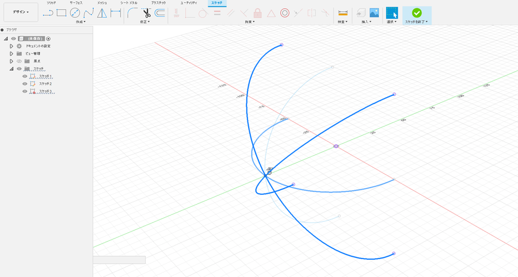This screenshot has height=277, width=518.
Task: Switch to the ユーティリティ tab
Action: coord(189,3)
